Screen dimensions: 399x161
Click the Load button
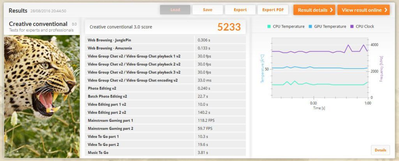pos(175,10)
